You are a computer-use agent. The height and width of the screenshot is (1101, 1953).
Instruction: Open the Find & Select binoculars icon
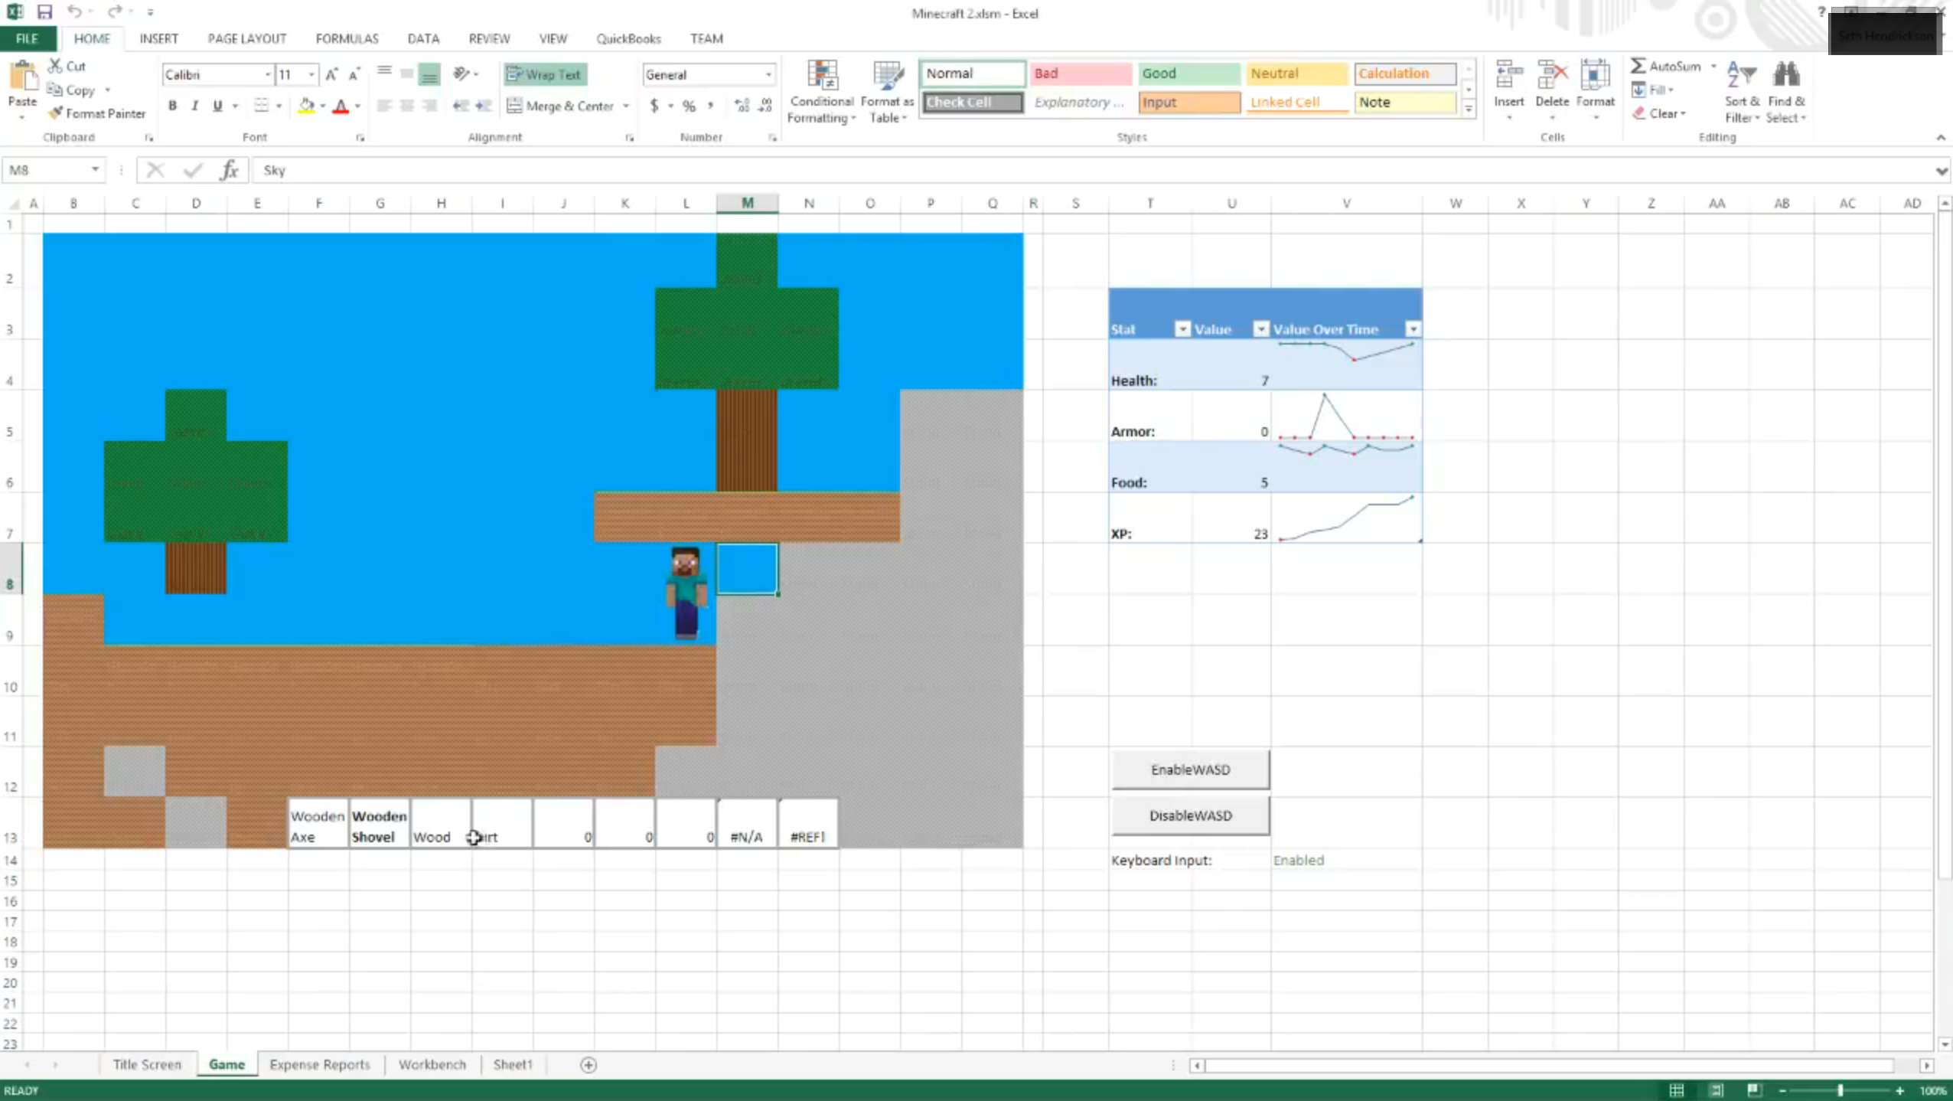1785,76
